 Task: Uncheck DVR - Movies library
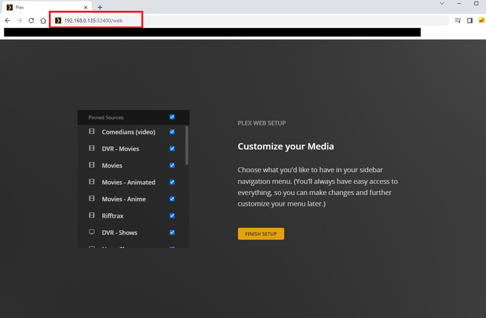tap(172, 148)
